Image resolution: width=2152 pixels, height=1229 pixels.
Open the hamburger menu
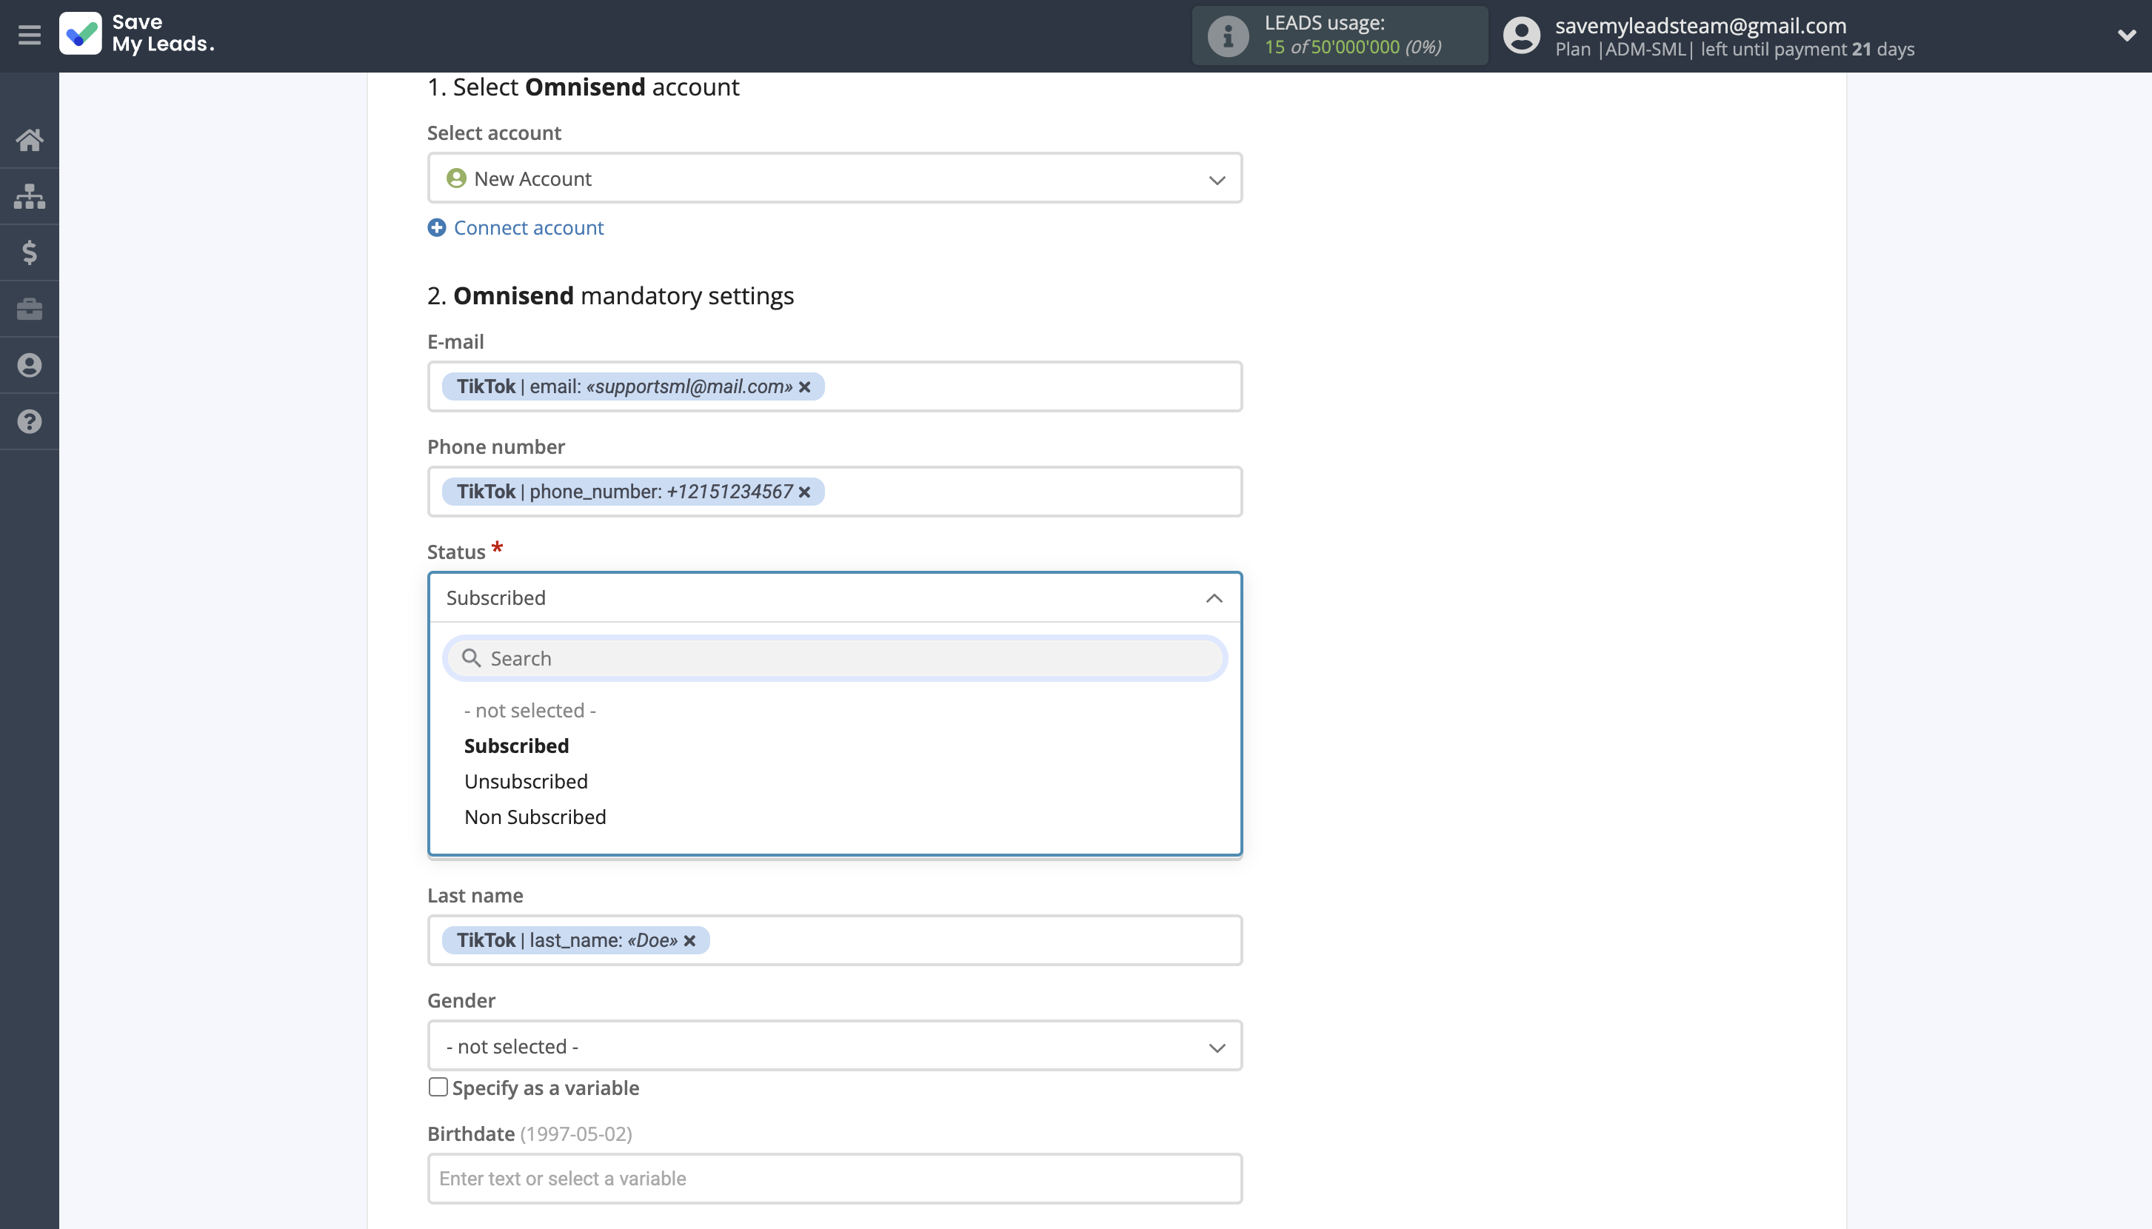30,36
